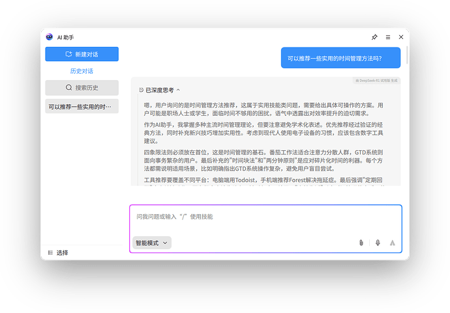This screenshot has height=313, width=450.
Task: Click the magnifier icon in 搜索历史
Action: click(69, 88)
